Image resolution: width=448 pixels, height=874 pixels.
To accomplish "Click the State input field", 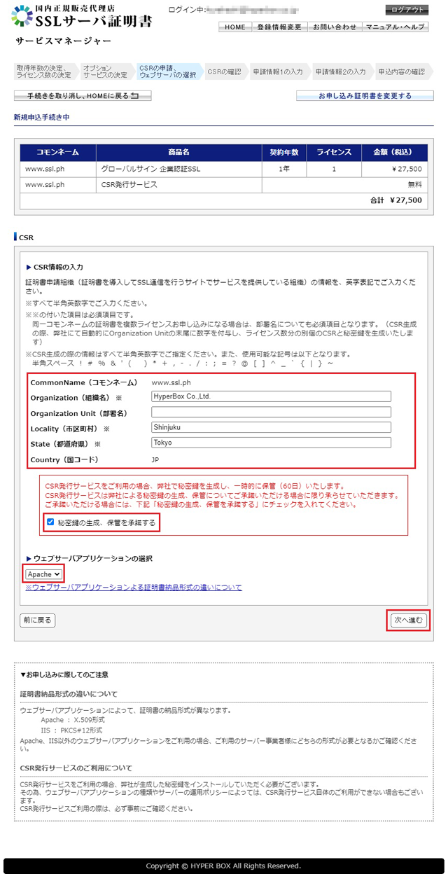I will pyautogui.click(x=271, y=443).
